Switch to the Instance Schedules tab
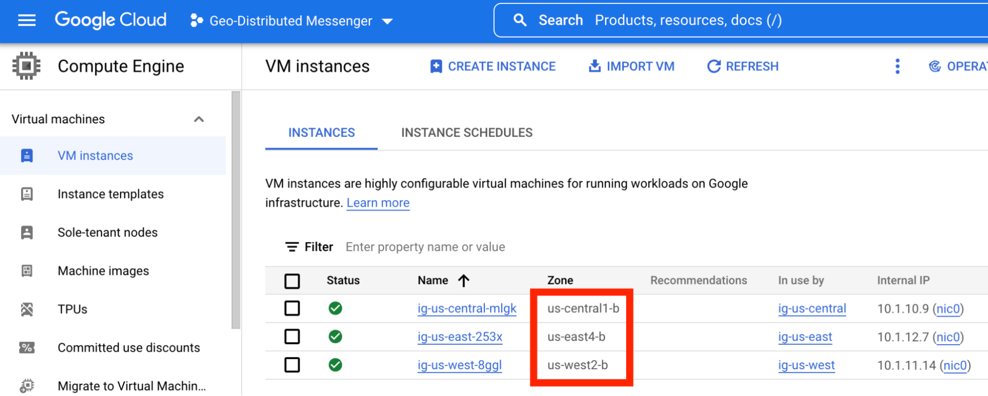The image size is (988, 396). [467, 133]
